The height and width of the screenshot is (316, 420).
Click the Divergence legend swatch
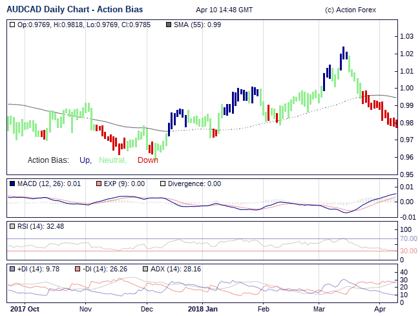coord(163,184)
